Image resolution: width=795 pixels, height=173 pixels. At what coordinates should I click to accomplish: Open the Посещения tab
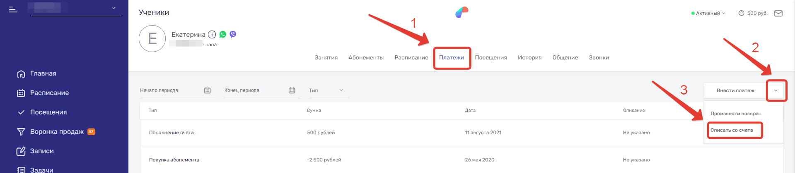coord(491,58)
